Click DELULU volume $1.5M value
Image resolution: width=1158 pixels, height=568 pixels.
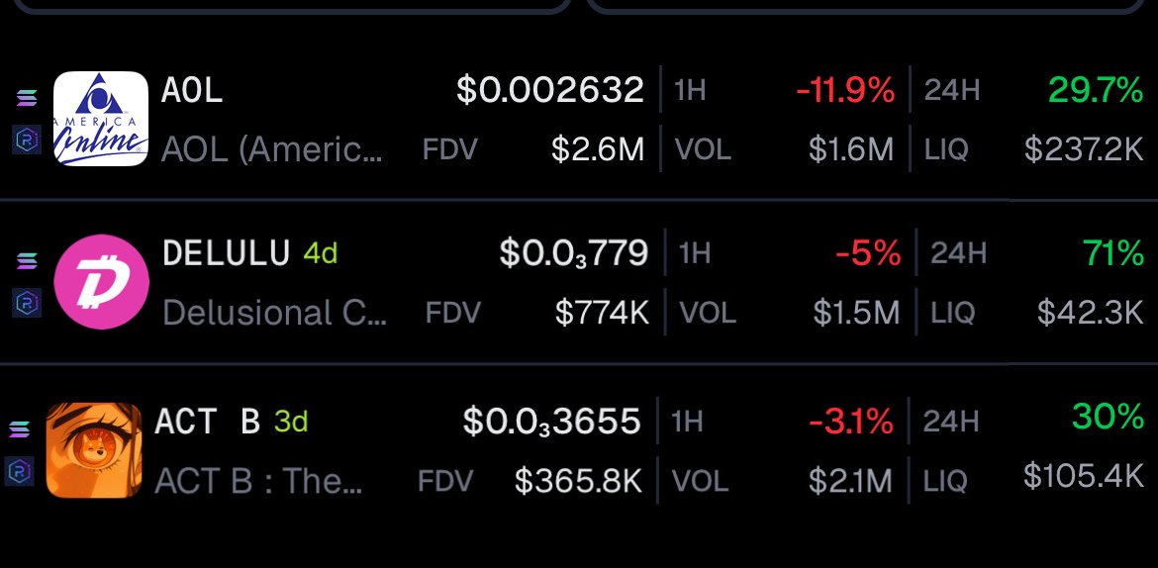tap(856, 313)
